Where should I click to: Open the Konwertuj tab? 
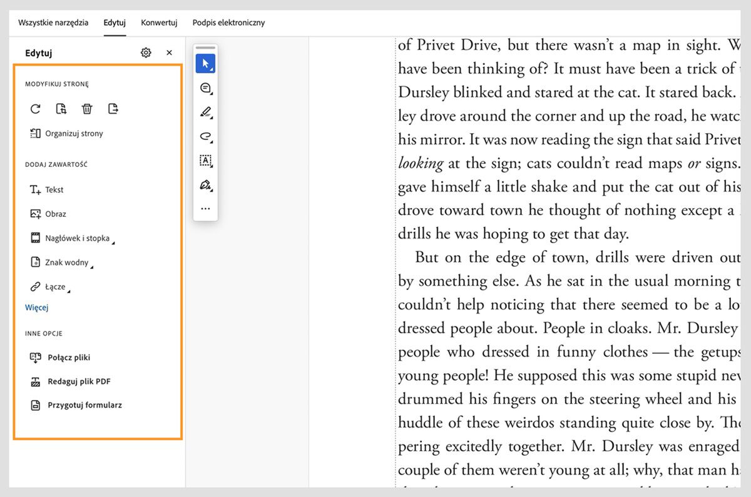159,23
